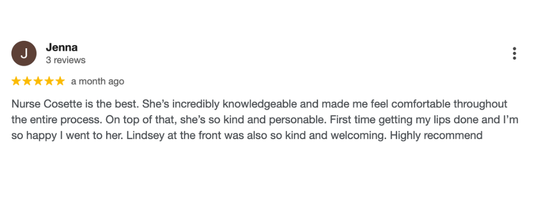
Task: Click the "3 reviews" count text
Action: point(66,60)
